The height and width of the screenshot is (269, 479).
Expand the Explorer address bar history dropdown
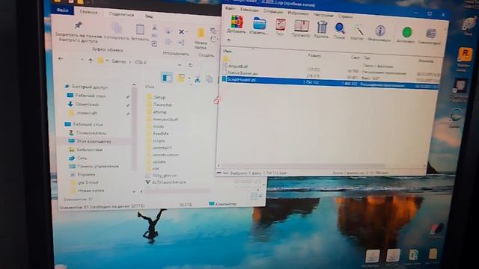tap(180, 64)
